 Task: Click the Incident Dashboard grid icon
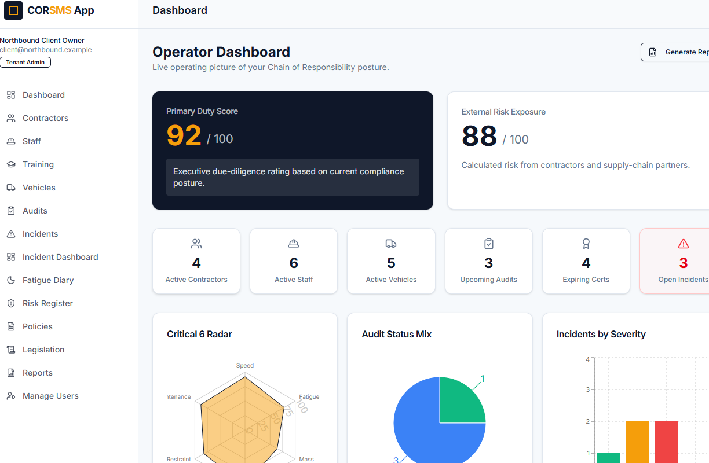pyautogui.click(x=11, y=257)
